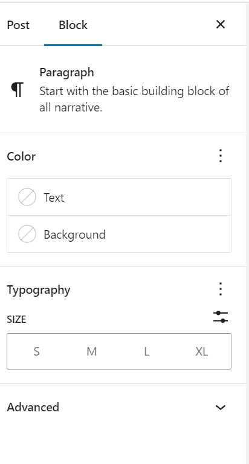The image size is (249, 464).
Task: Select L font size
Action: coord(146,351)
